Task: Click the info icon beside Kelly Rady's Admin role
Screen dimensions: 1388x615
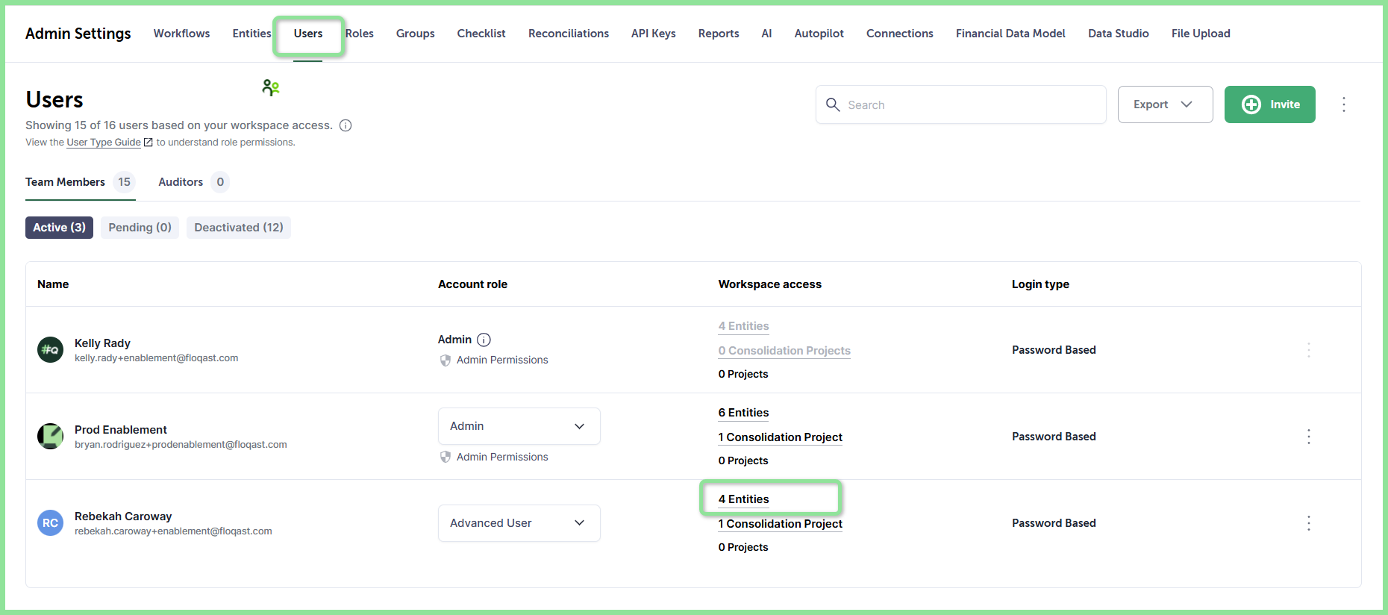Action: tap(484, 340)
